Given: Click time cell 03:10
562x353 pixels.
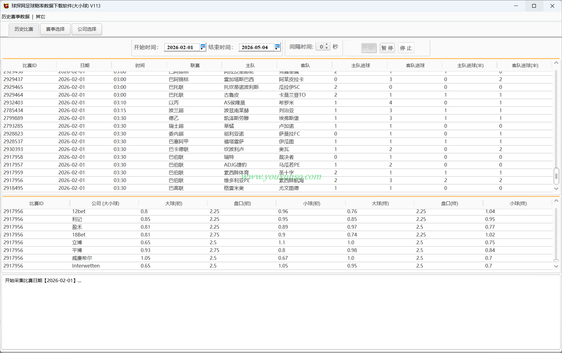Looking at the screenshot, I should click(x=120, y=103).
